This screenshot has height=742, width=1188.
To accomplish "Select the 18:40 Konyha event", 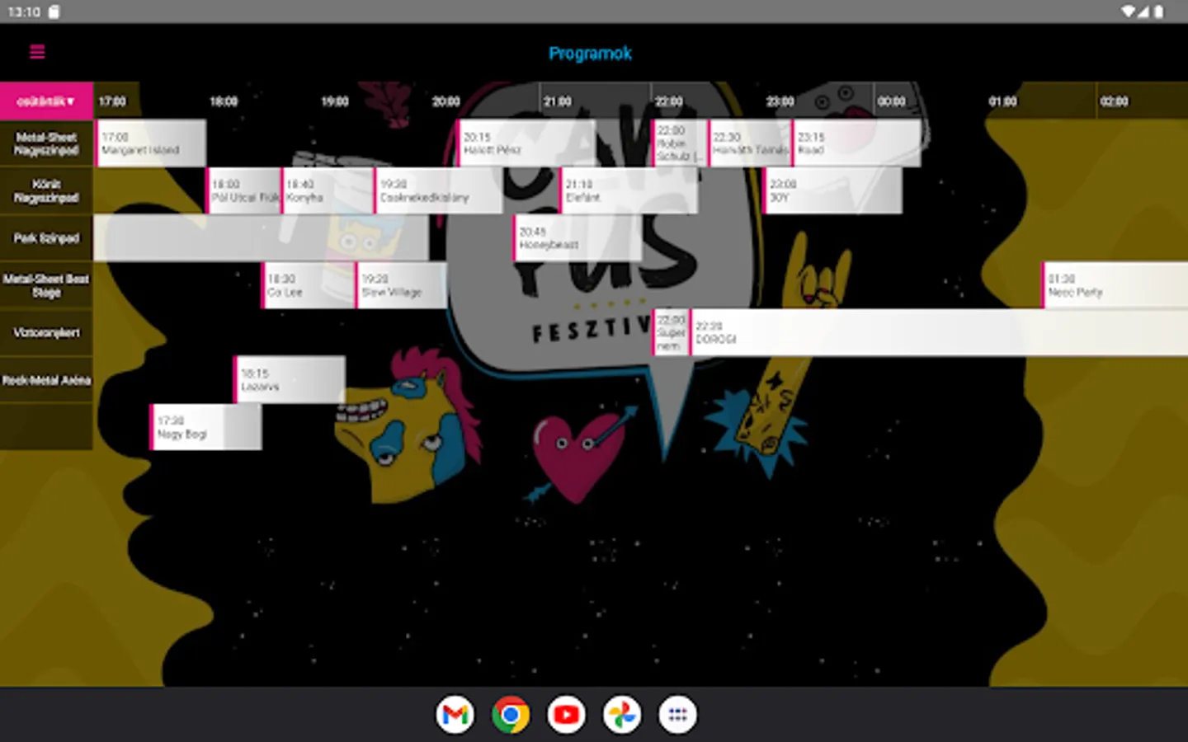I will click(x=328, y=190).
